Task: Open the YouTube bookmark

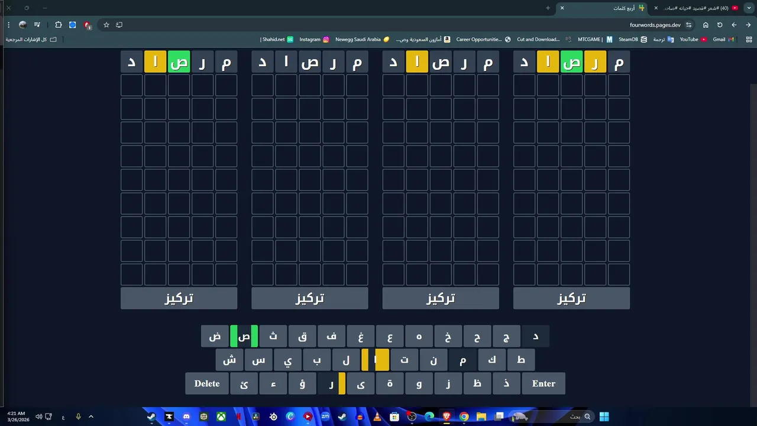Action: [x=693, y=40]
